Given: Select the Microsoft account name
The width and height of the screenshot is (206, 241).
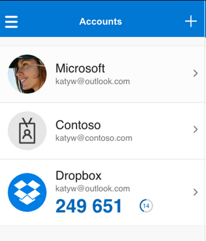Looking at the screenshot, I should tap(80, 68).
